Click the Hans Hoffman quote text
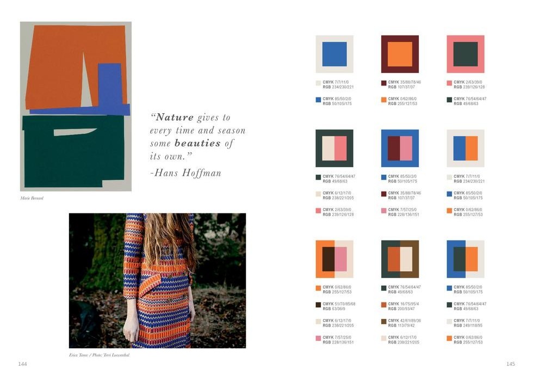This screenshot has height=381, width=533. [197, 145]
